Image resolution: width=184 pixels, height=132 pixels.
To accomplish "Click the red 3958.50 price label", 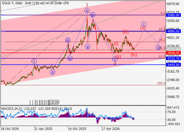I will (173, 53).
